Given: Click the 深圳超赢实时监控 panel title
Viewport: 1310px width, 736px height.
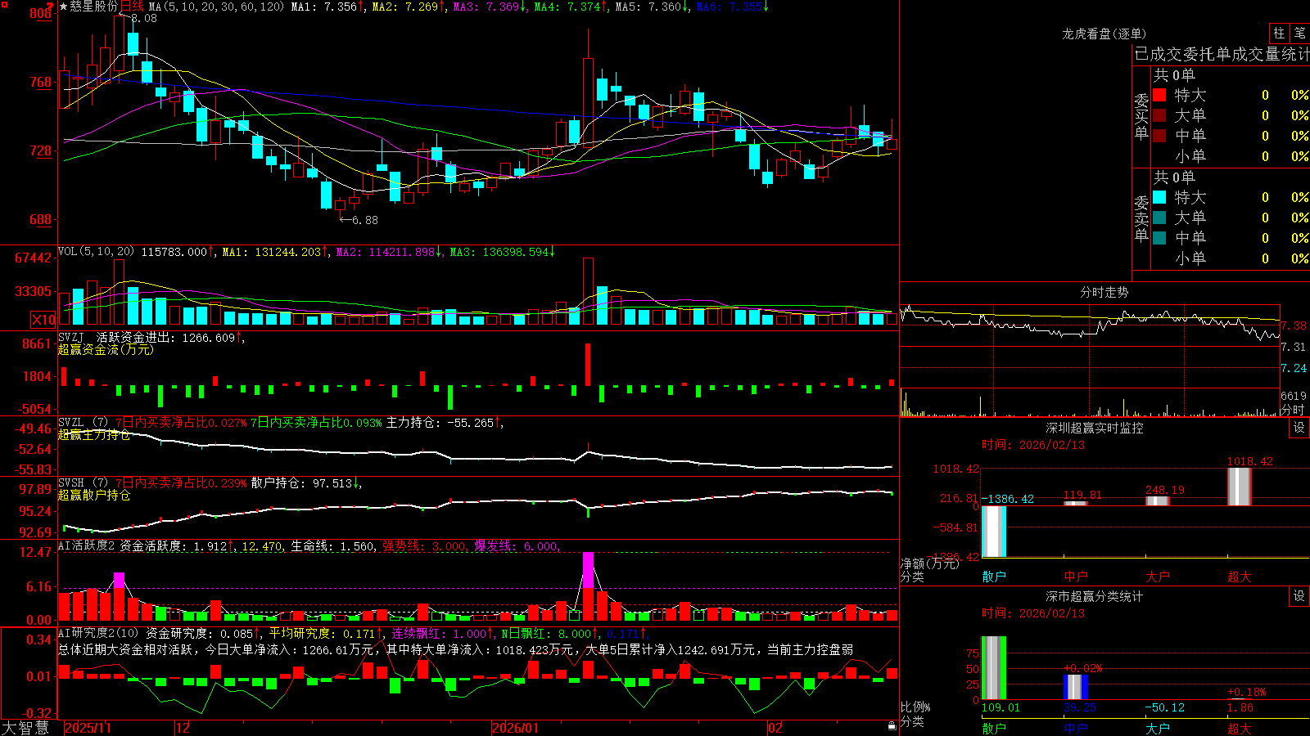Looking at the screenshot, I should click(x=1095, y=428).
